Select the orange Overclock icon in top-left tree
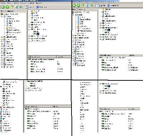Viewport: 143px width, 136px height. click(7, 28)
